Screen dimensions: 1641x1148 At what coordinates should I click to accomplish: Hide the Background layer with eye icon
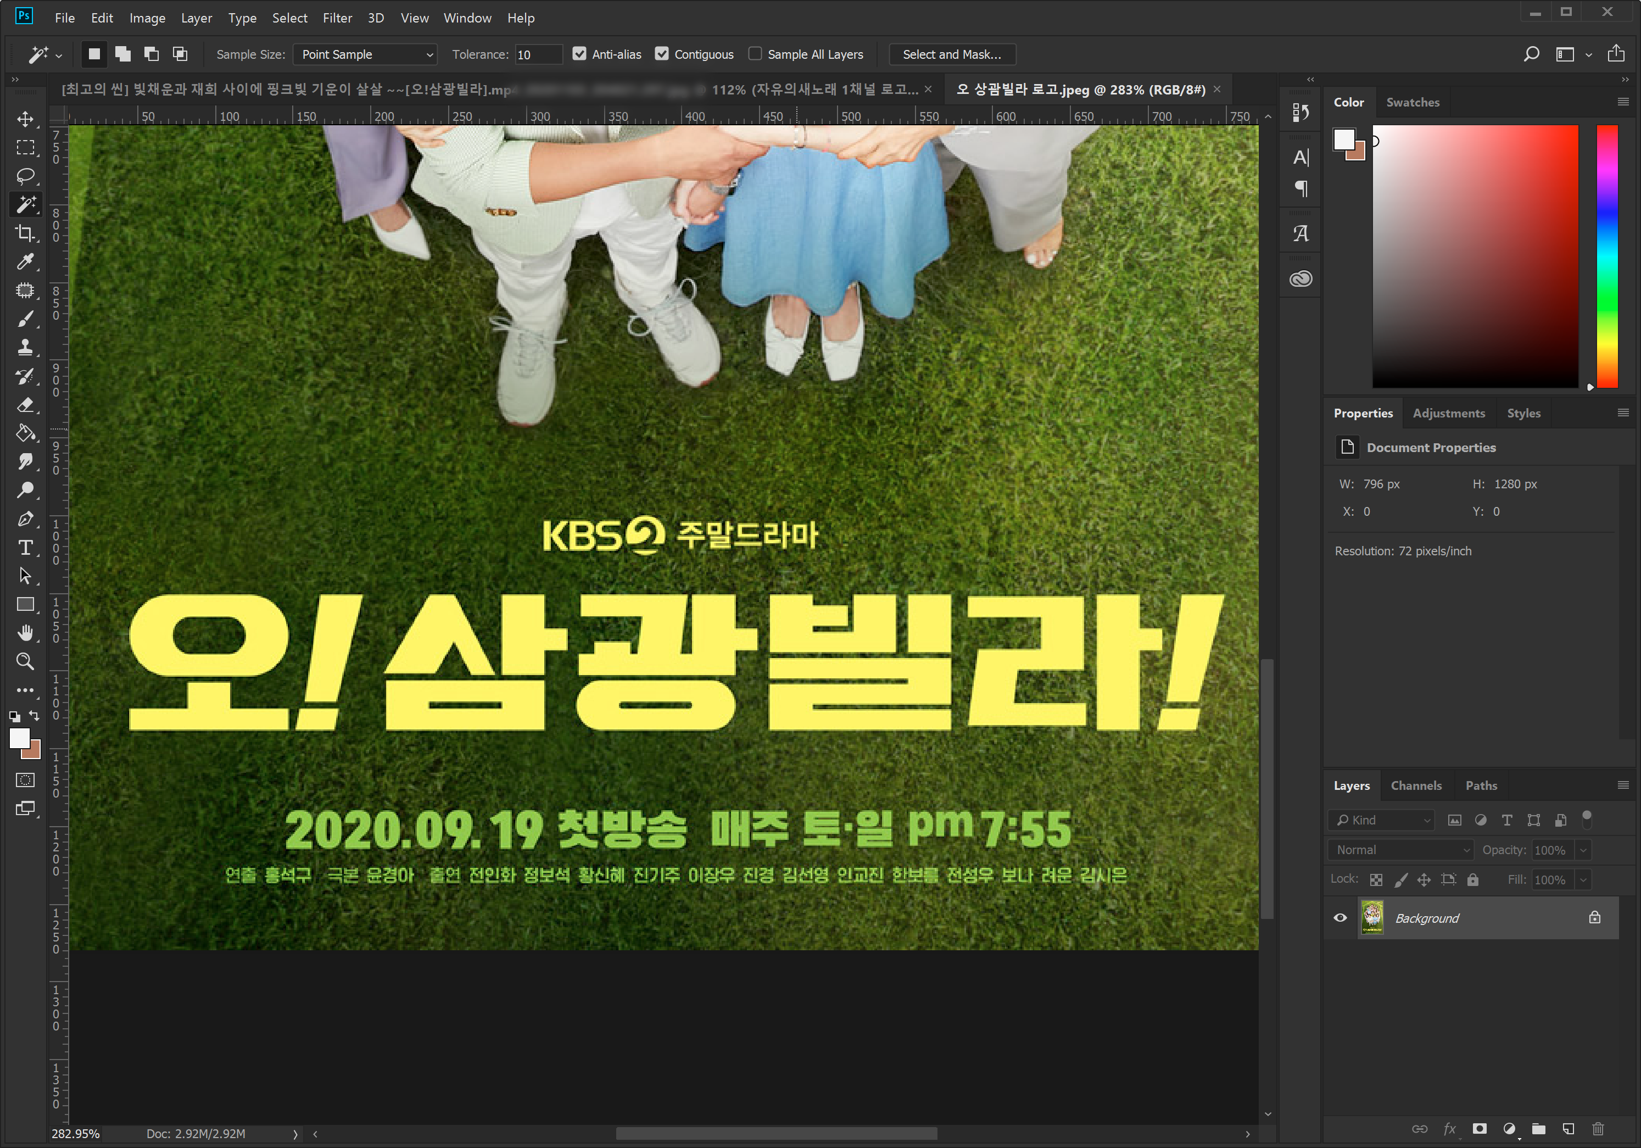(x=1340, y=918)
